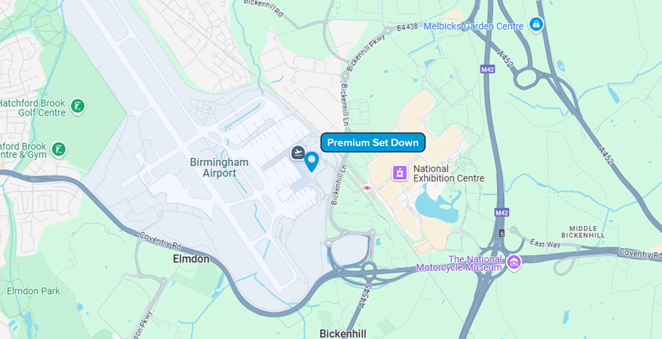
Task: Select the Birmingham Airport airplane icon
Action: tap(298, 153)
